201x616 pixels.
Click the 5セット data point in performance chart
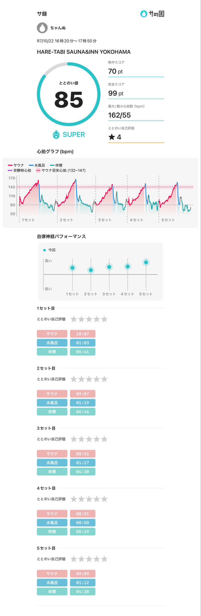coord(146,262)
